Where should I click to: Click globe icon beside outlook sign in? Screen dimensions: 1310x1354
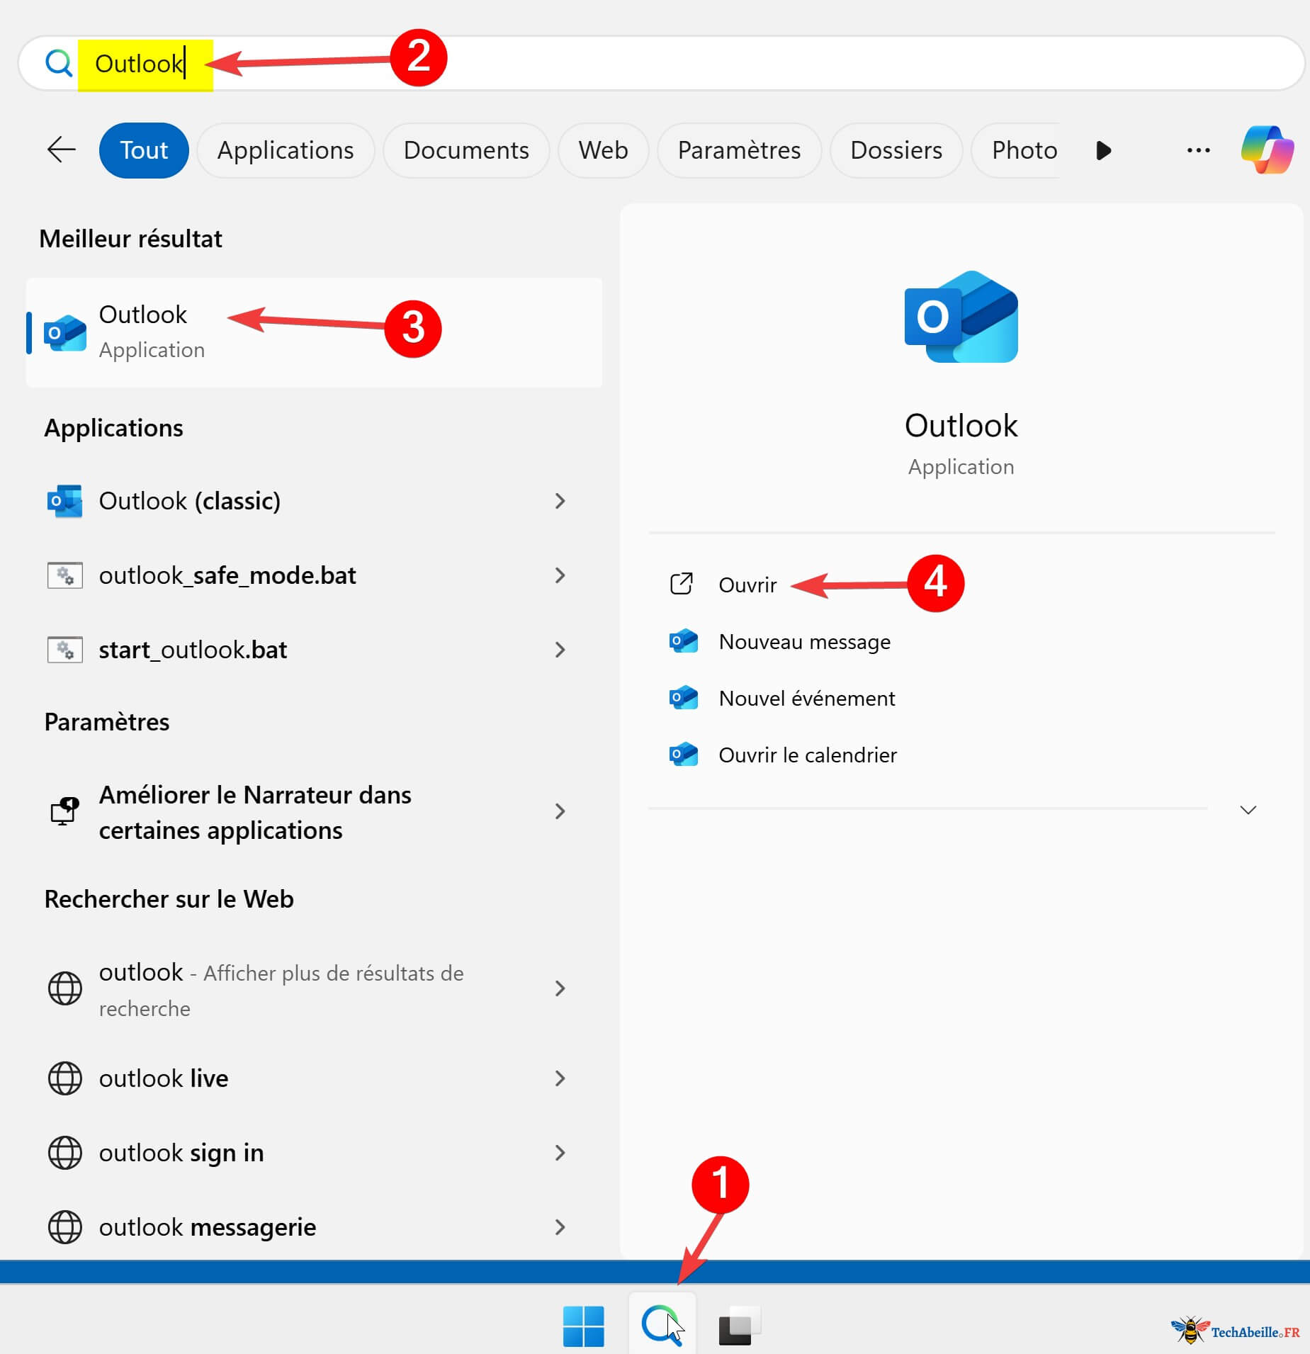[x=65, y=1153]
